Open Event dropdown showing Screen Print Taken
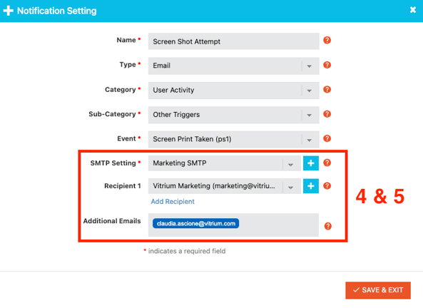Viewport: 423px width, 308px height. click(x=234, y=140)
